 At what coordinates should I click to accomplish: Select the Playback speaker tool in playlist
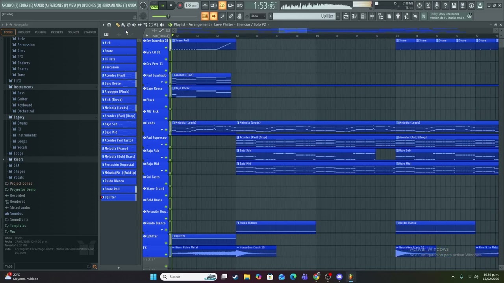point(162,25)
